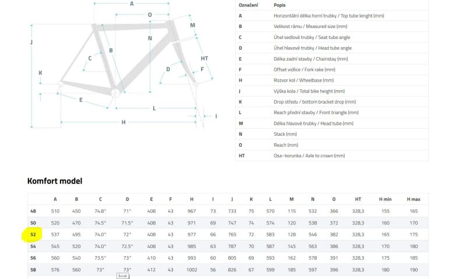The image size is (466, 279).
Task: Select size 48 row label
Action: pos(33,211)
